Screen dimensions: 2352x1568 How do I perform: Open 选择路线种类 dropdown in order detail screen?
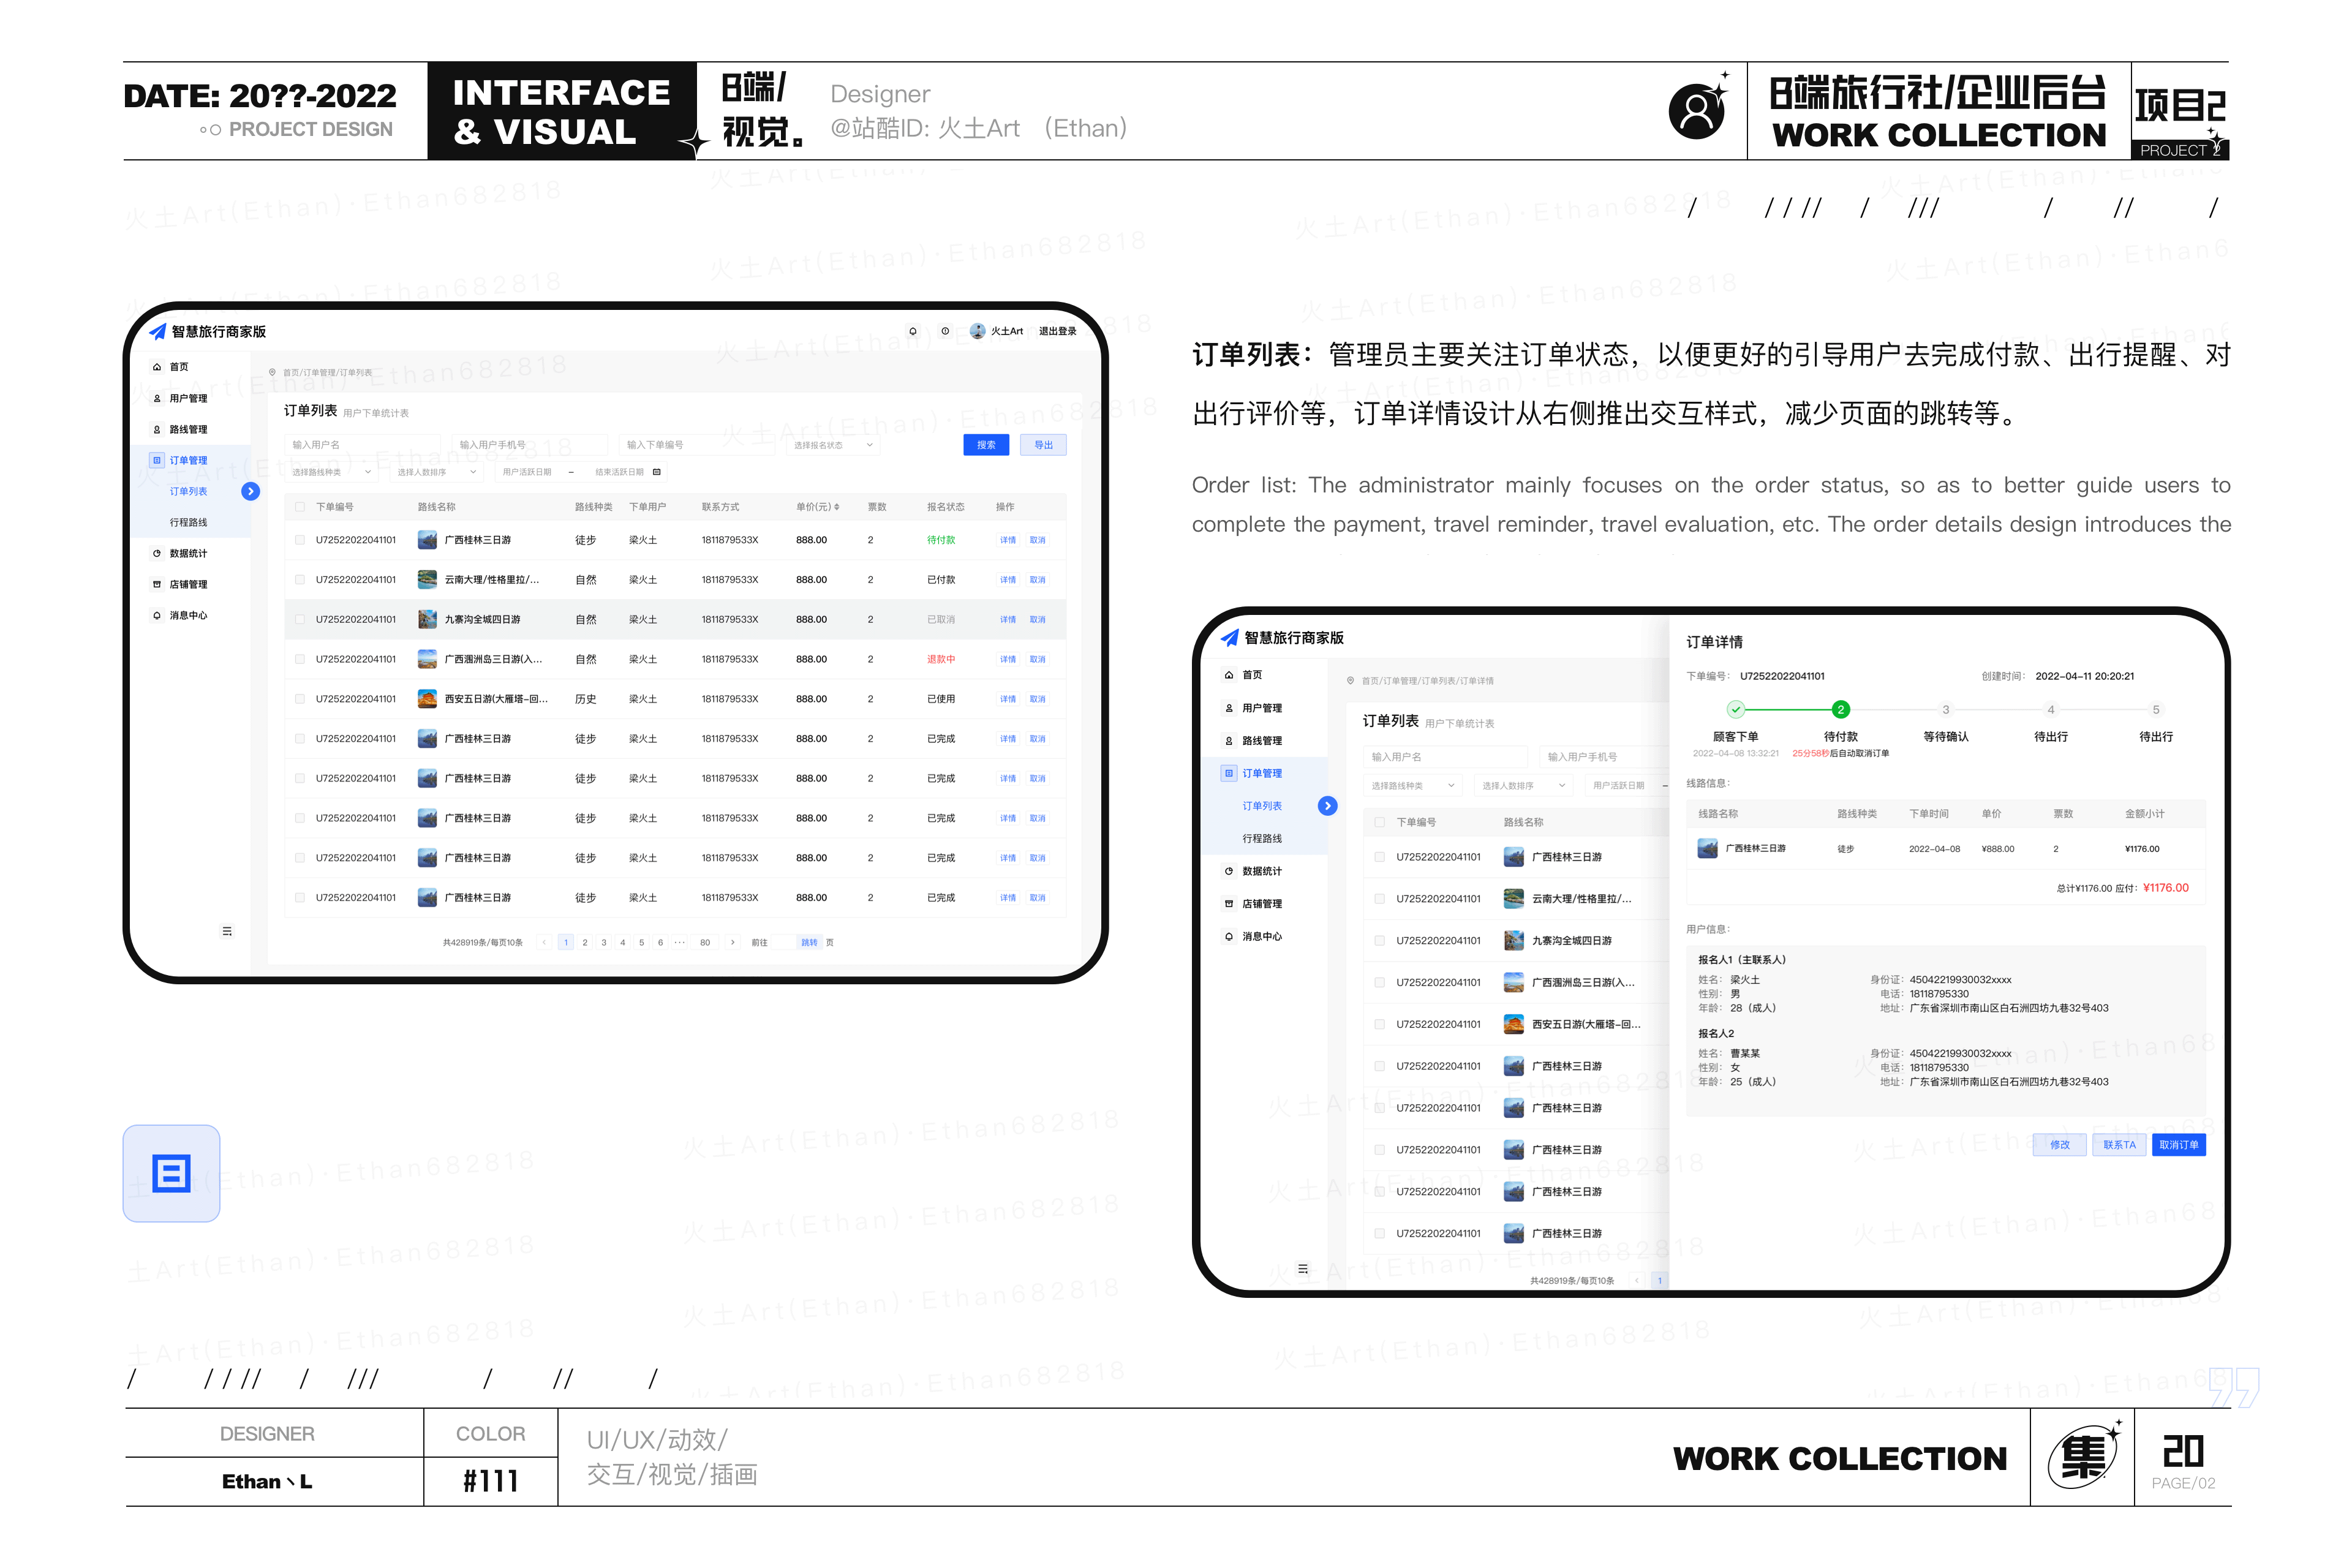point(1412,786)
